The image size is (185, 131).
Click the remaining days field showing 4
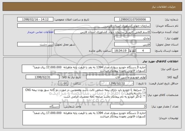(143, 51)
